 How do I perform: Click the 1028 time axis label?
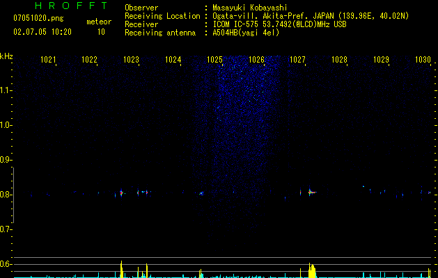coord(339,60)
